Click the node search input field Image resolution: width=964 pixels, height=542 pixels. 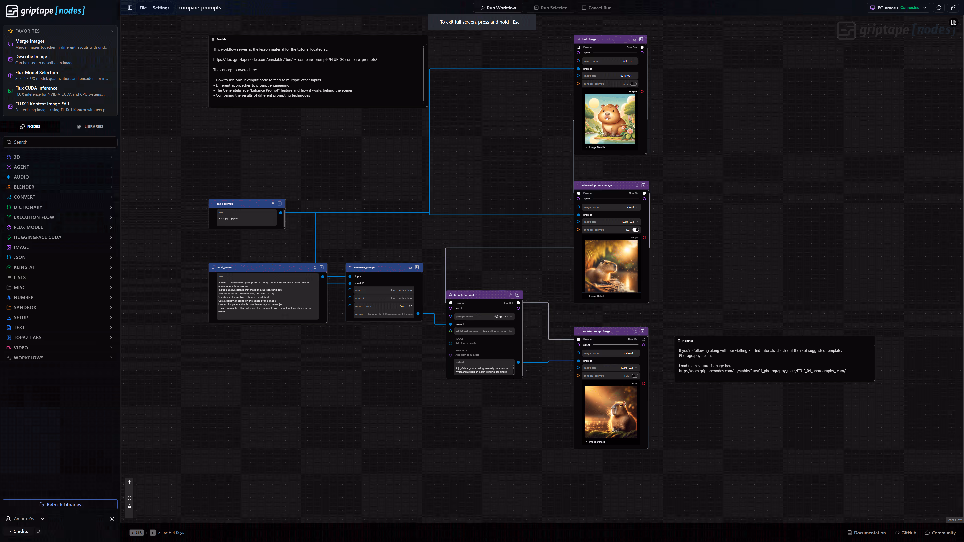(x=60, y=142)
